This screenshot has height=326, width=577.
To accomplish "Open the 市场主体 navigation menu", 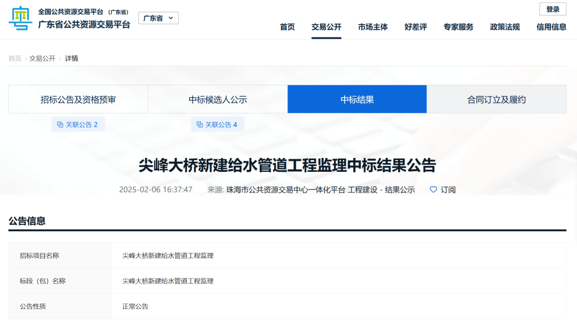I will click(373, 27).
